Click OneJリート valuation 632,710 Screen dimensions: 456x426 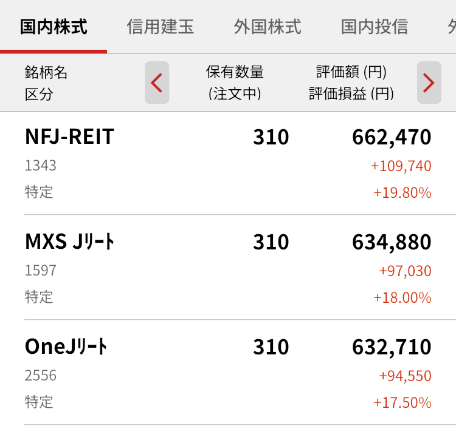(x=392, y=347)
